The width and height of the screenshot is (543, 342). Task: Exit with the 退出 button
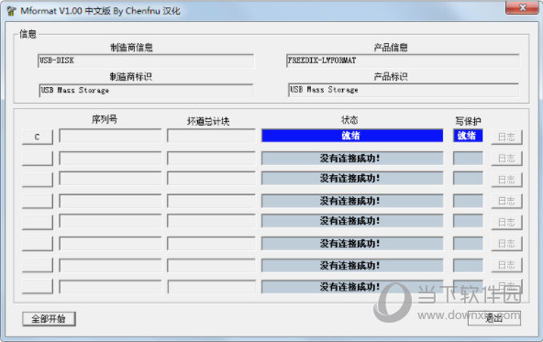pyautogui.click(x=493, y=318)
